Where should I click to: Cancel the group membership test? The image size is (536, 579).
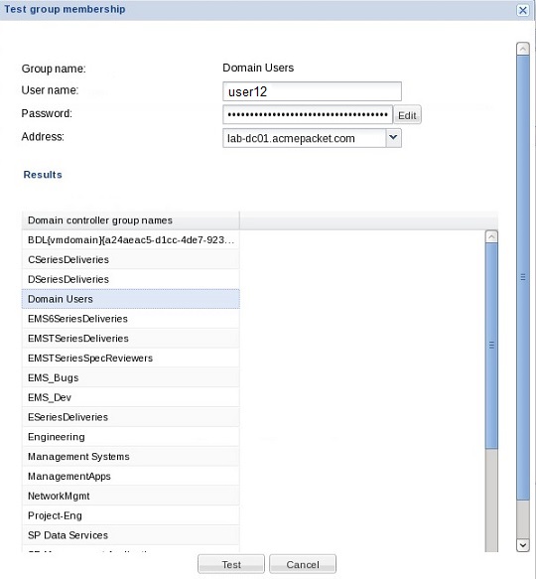pyautogui.click(x=303, y=564)
